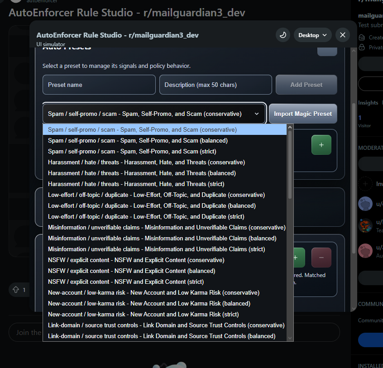This screenshot has height=368, width=383.
Task: Click the Import Magic Preset button
Action: pyautogui.click(x=303, y=114)
